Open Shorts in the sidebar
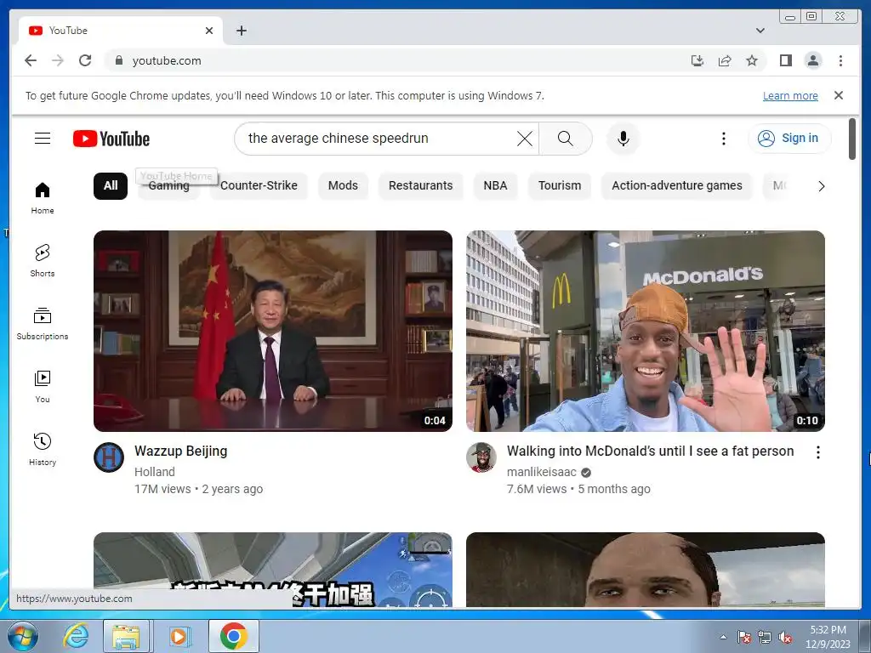 point(43,260)
